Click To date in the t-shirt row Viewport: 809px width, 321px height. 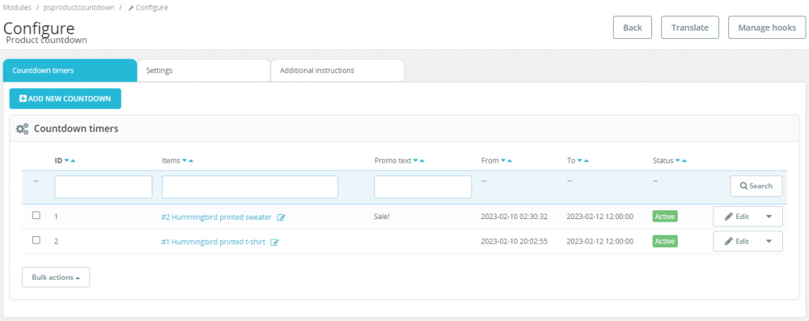[x=600, y=241]
